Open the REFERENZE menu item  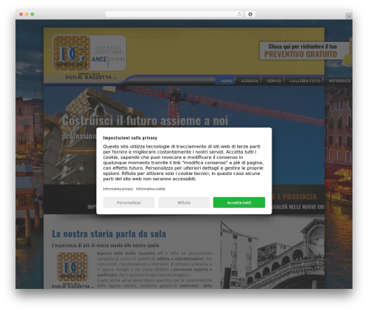click(x=338, y=81)
